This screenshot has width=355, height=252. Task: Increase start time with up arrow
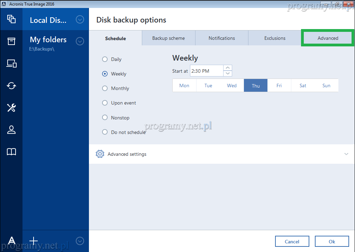tap(228, 68)
